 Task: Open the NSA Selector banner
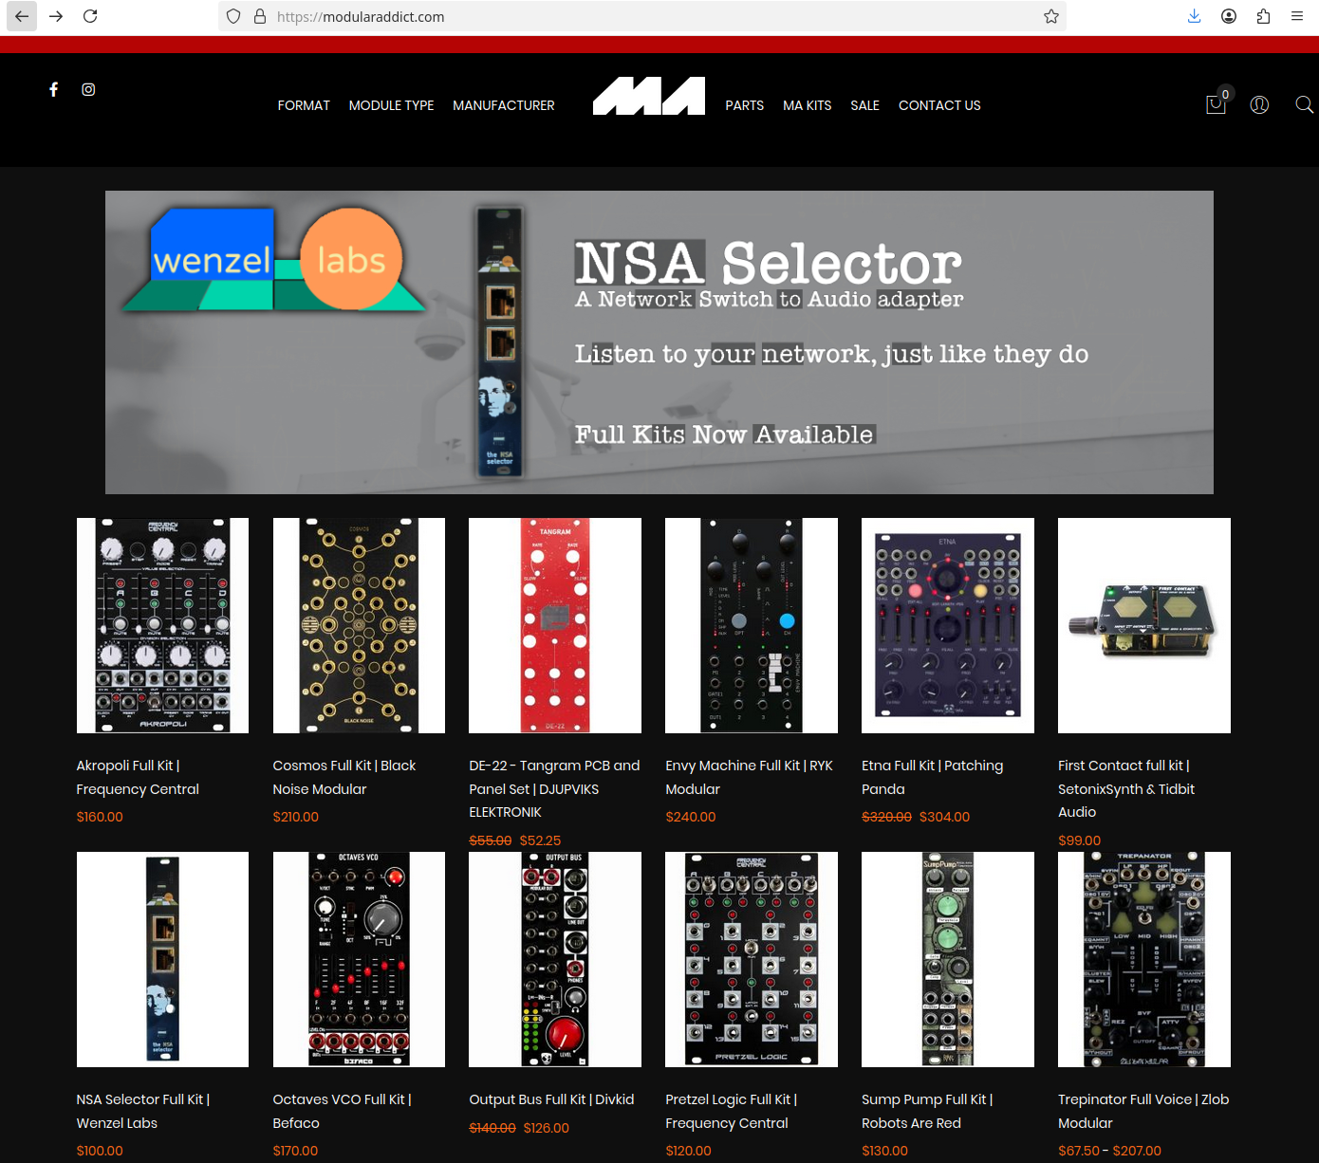[x=659, y=342]
